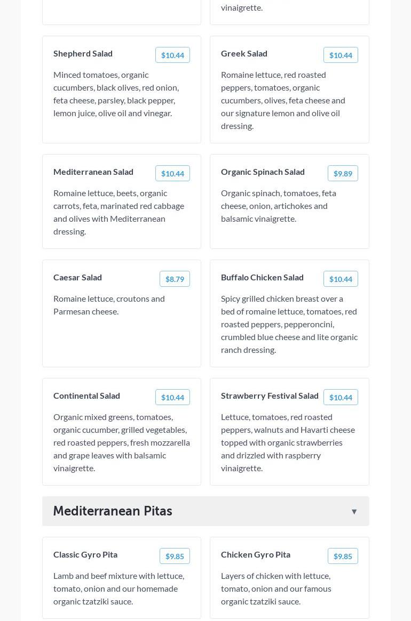The height and width of the screenshot is (621, 411).
Task: Click the Classic Gyro Pita $9.85 price
Action: point(175,556)
